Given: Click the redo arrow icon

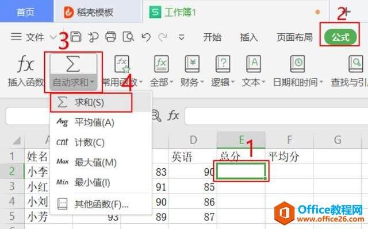Looking at the screenshot, I should tap(163, 37).
